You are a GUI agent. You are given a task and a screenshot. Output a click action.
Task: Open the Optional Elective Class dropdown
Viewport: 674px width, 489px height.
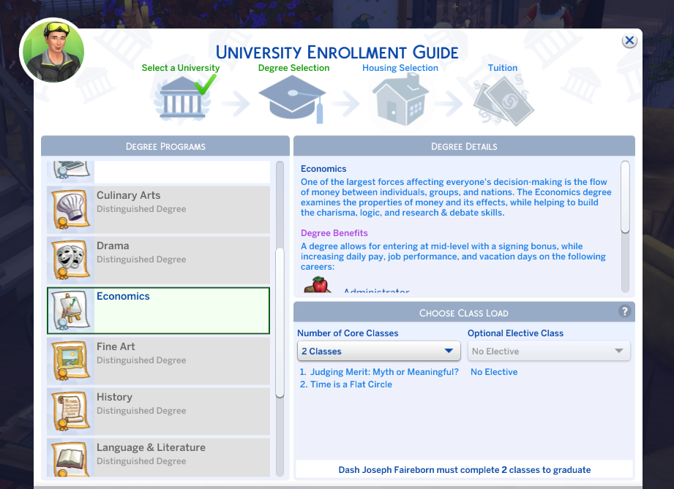[549, 351]
